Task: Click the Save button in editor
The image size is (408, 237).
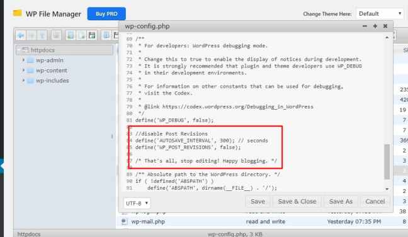Action: coord(258,202)
